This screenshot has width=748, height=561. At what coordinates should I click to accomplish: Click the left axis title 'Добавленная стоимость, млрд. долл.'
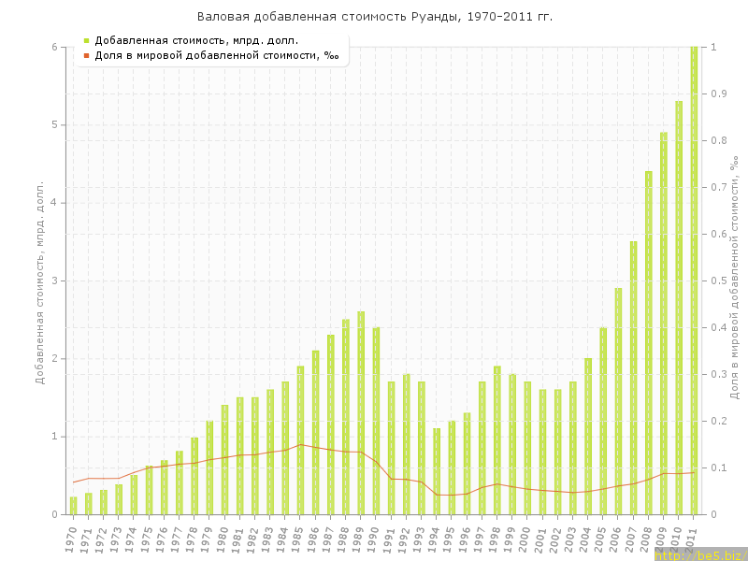(40, 282)
